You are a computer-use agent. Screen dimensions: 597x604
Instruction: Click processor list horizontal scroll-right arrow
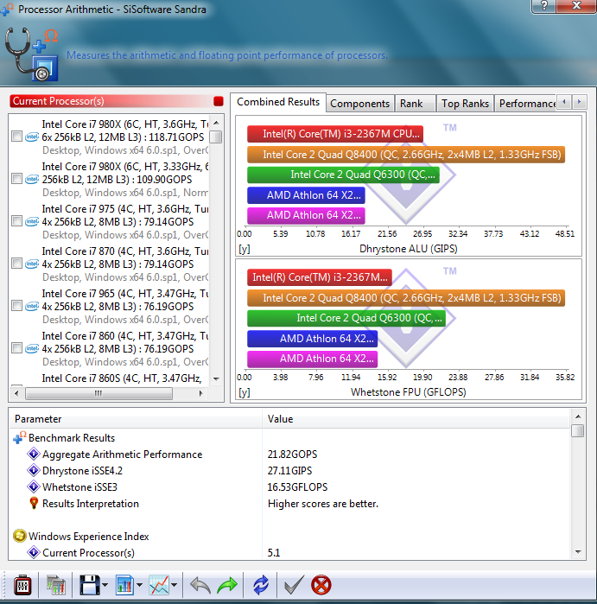coord(200,394)
